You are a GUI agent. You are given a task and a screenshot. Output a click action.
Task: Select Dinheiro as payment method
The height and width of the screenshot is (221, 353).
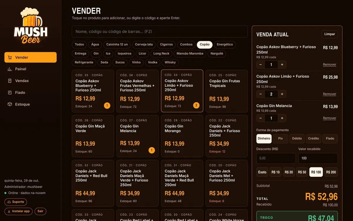(x=264, y=138)
